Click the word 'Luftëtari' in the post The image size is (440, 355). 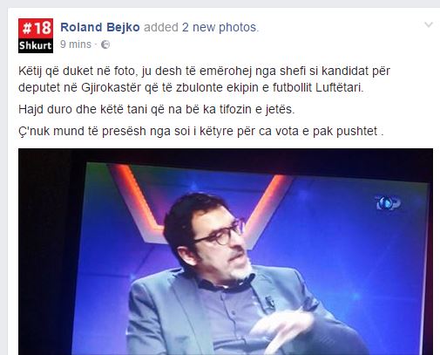coord(340,87)
